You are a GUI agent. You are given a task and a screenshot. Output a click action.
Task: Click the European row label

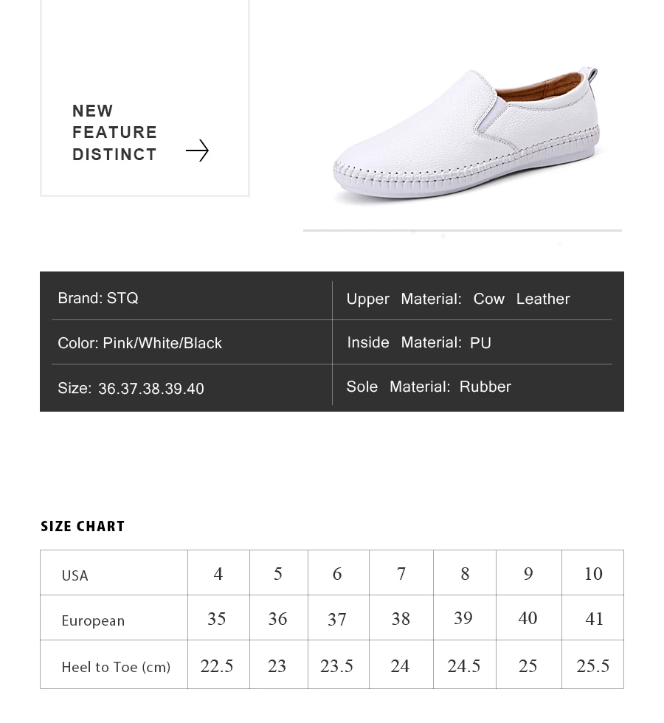[93, 620]
